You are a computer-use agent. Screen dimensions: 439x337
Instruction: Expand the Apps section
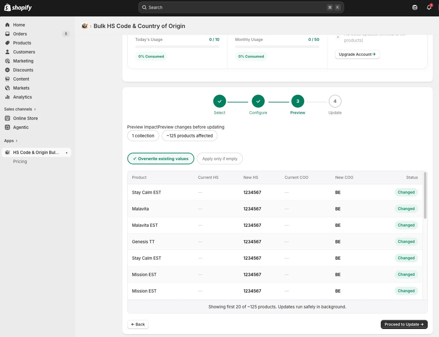(11, 141)
